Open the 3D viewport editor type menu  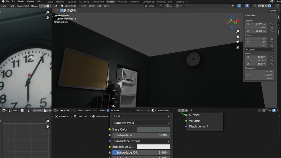56,6
